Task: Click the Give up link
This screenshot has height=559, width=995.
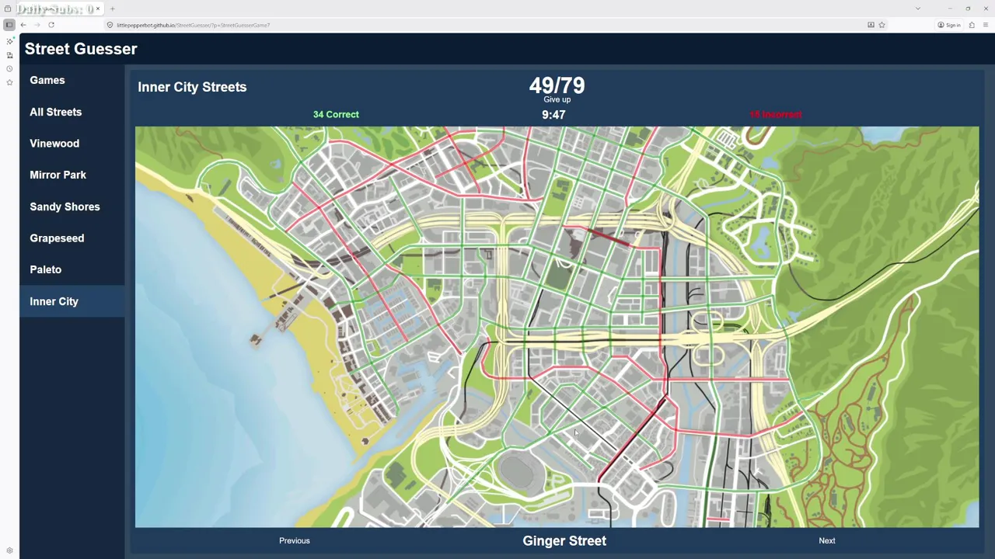Action: [x=557, y=99]
